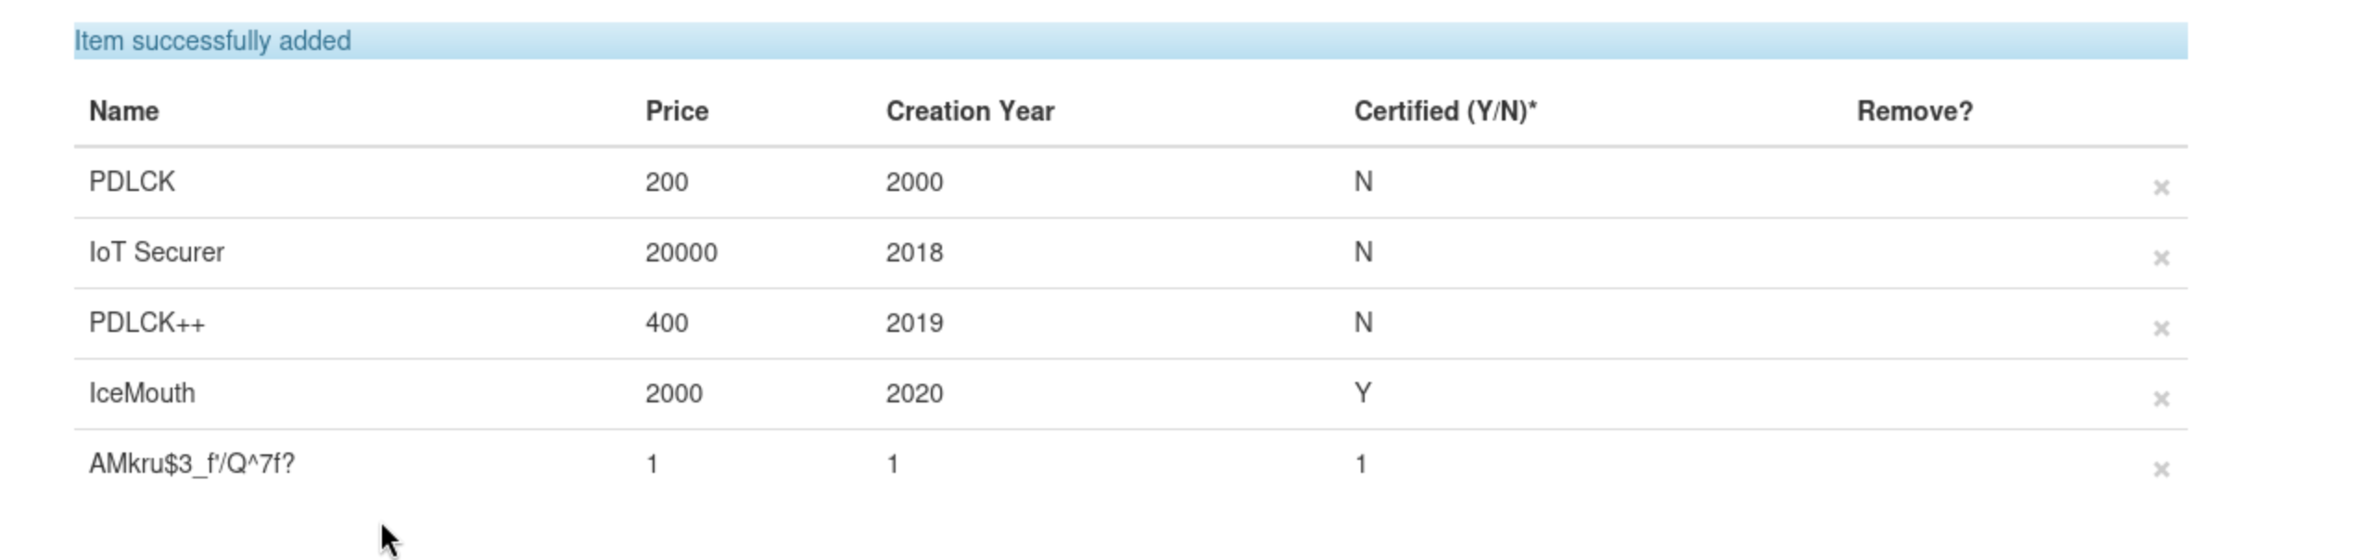Remove the PDLCK++ entry using the X icon
Viewport: 2353px width, 560px height.
pos(2160,328)
